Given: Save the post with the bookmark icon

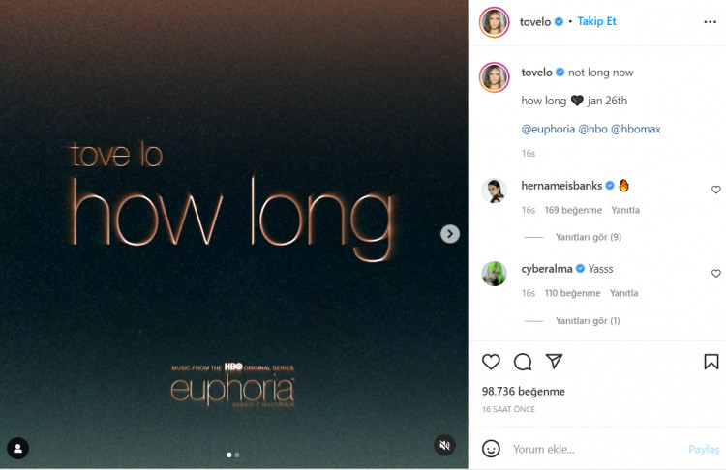Looking at the screenshot, I should coord(711,362).
